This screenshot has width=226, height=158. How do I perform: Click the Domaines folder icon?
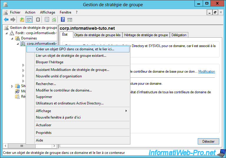click(x=17, y=38)
